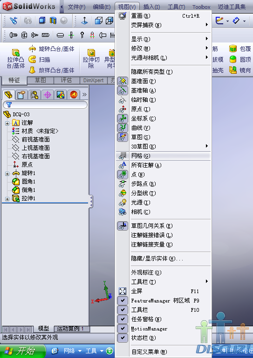Click the 网络 taskbar item
This screenshot has width=253, height=358.
[69, 351]
